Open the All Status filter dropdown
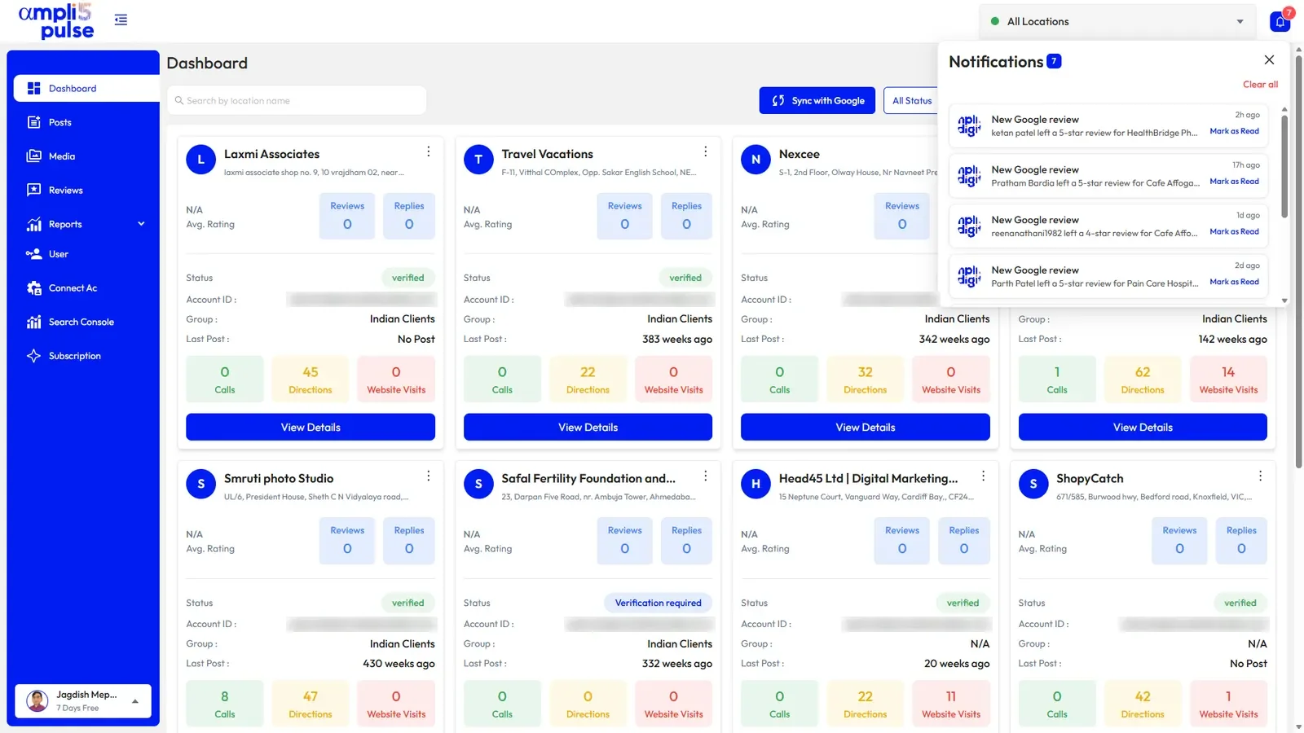The width and height of the screenshot is (1304, 733). [x=911, y=100]
